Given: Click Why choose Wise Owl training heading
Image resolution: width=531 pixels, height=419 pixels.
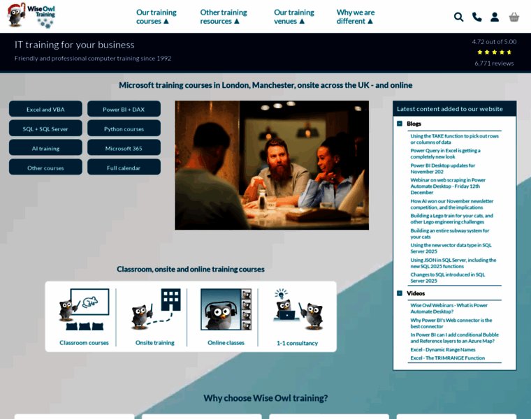Looking at the screenshot, I should (x=265, y=398).
